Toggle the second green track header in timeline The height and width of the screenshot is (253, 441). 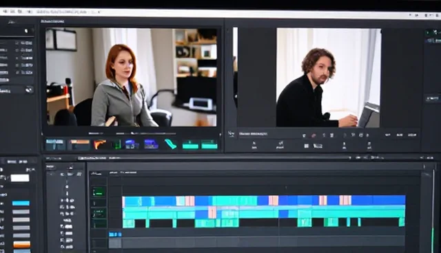click(99, 214)
